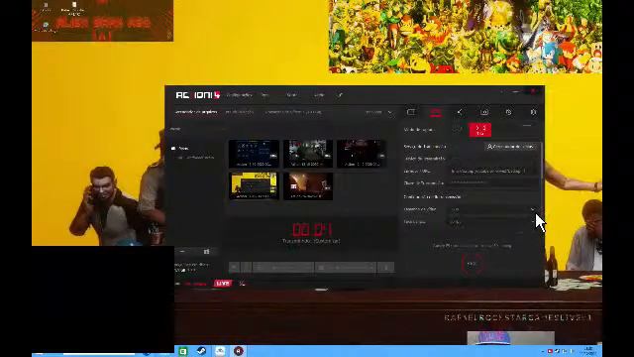Click the folder icon button under the folder tree
Screen dimensions: 634x357
[206, 252]
